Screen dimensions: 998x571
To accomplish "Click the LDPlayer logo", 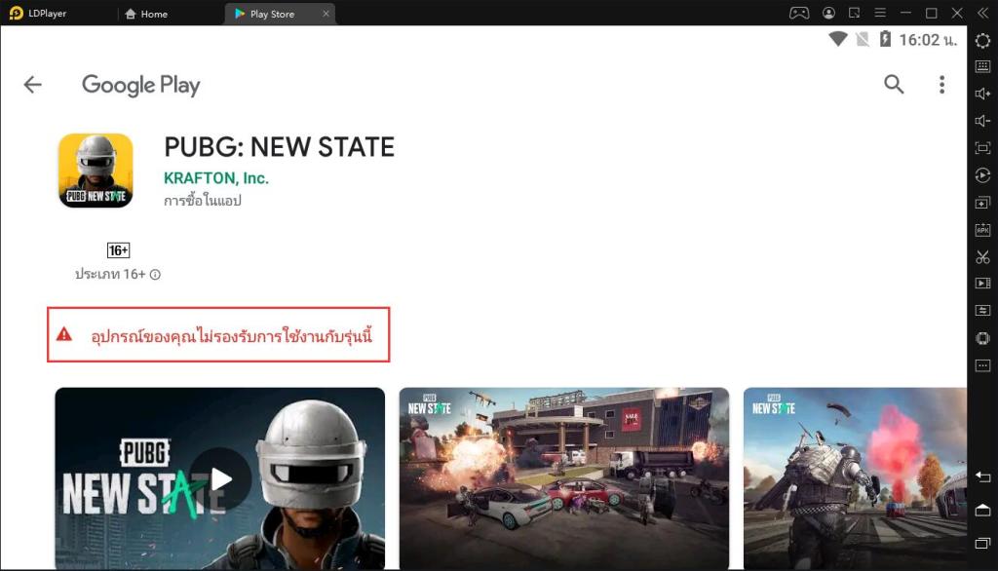I will 17,13.
